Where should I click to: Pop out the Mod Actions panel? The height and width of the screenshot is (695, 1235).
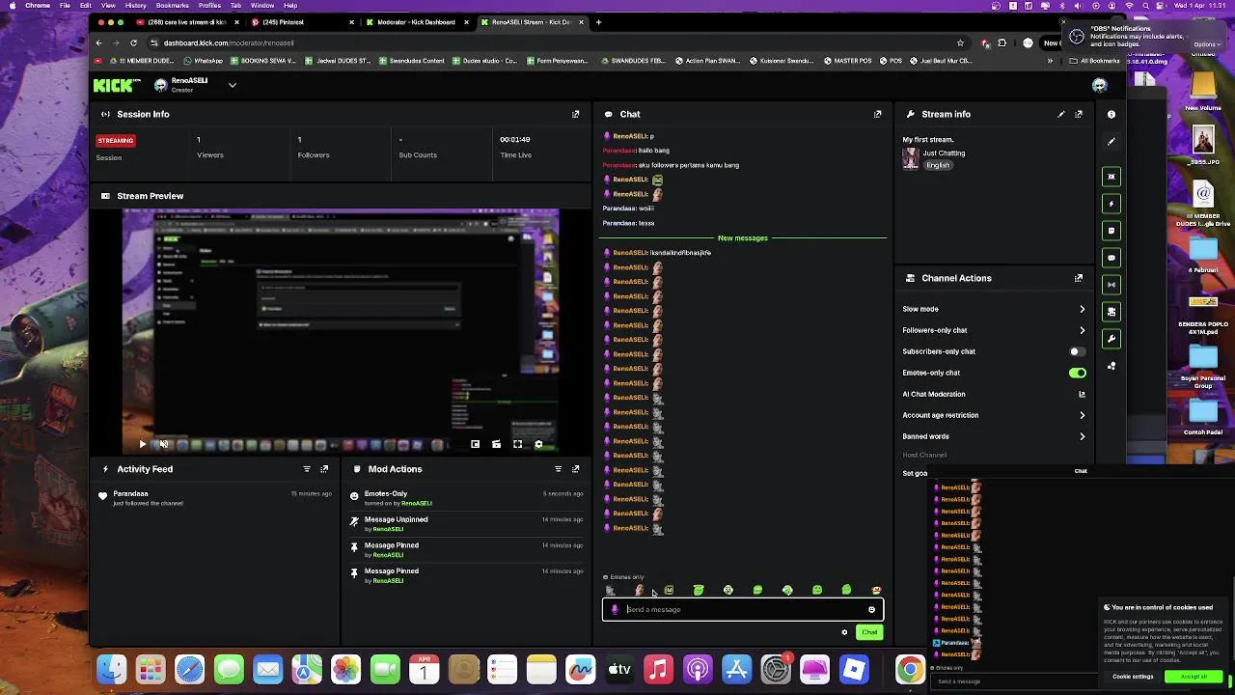(x=575, y=469)
